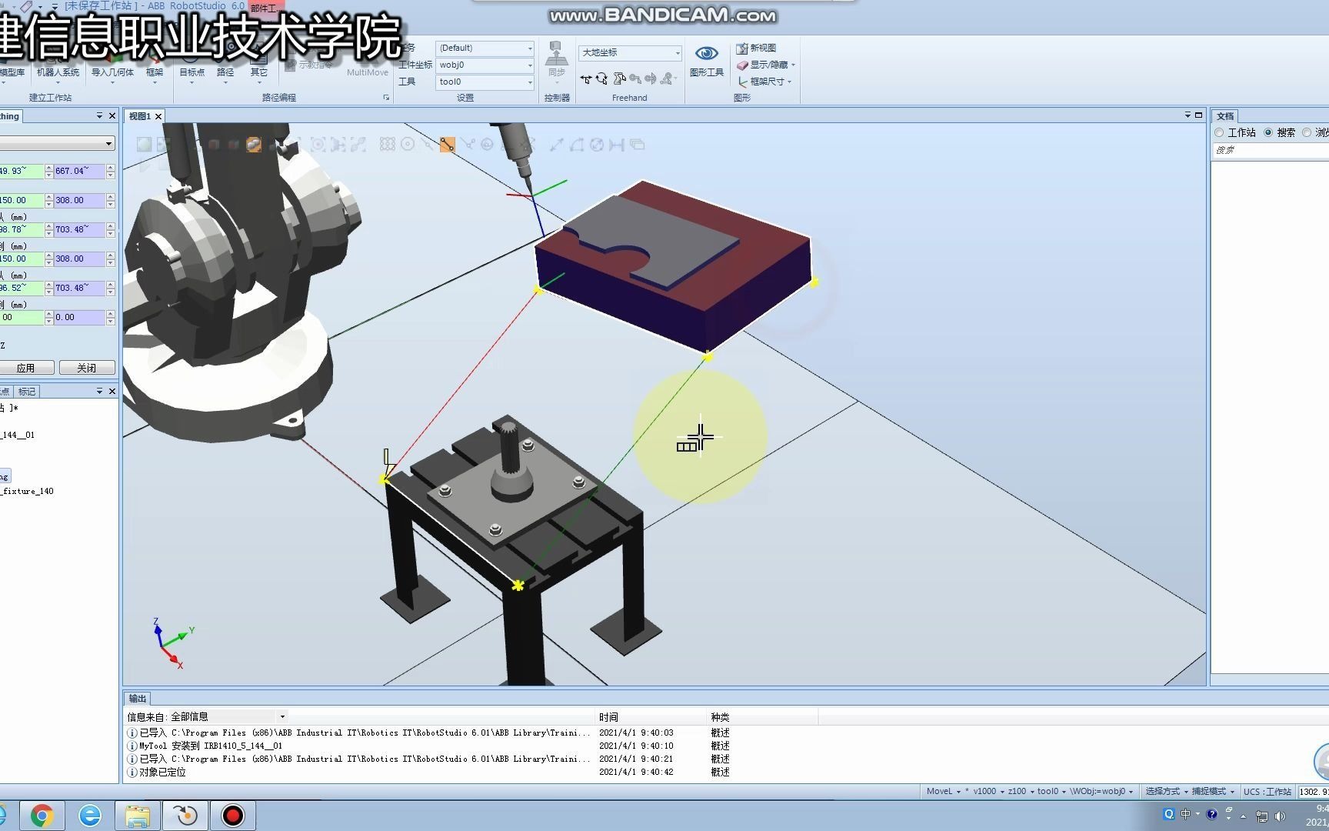Switch to the 标记 tab in left panel

click(27, 392)
